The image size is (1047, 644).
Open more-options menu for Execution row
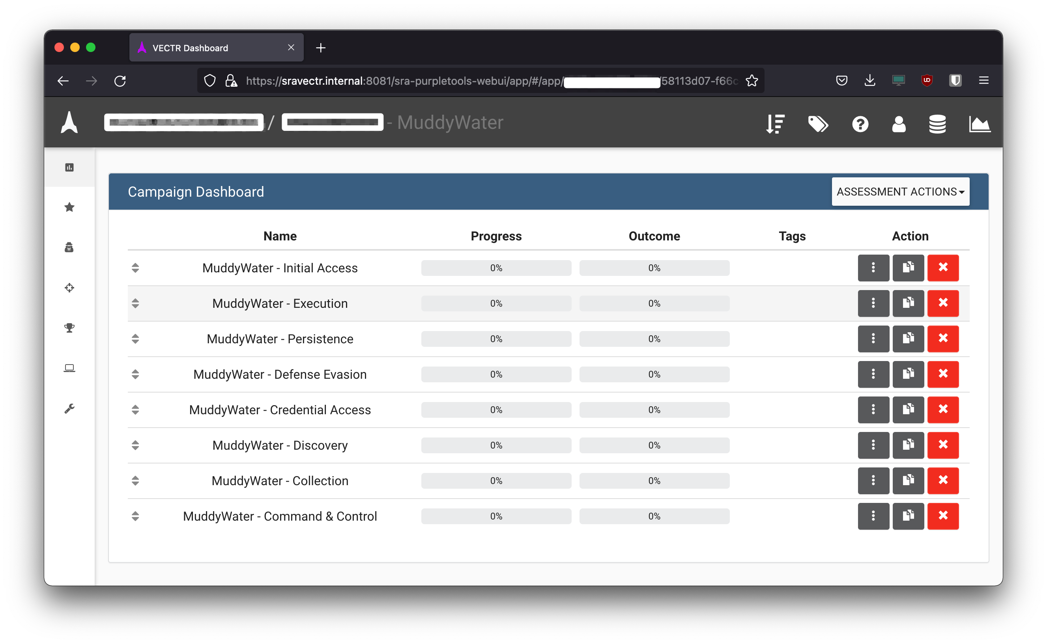pos(873,303)
